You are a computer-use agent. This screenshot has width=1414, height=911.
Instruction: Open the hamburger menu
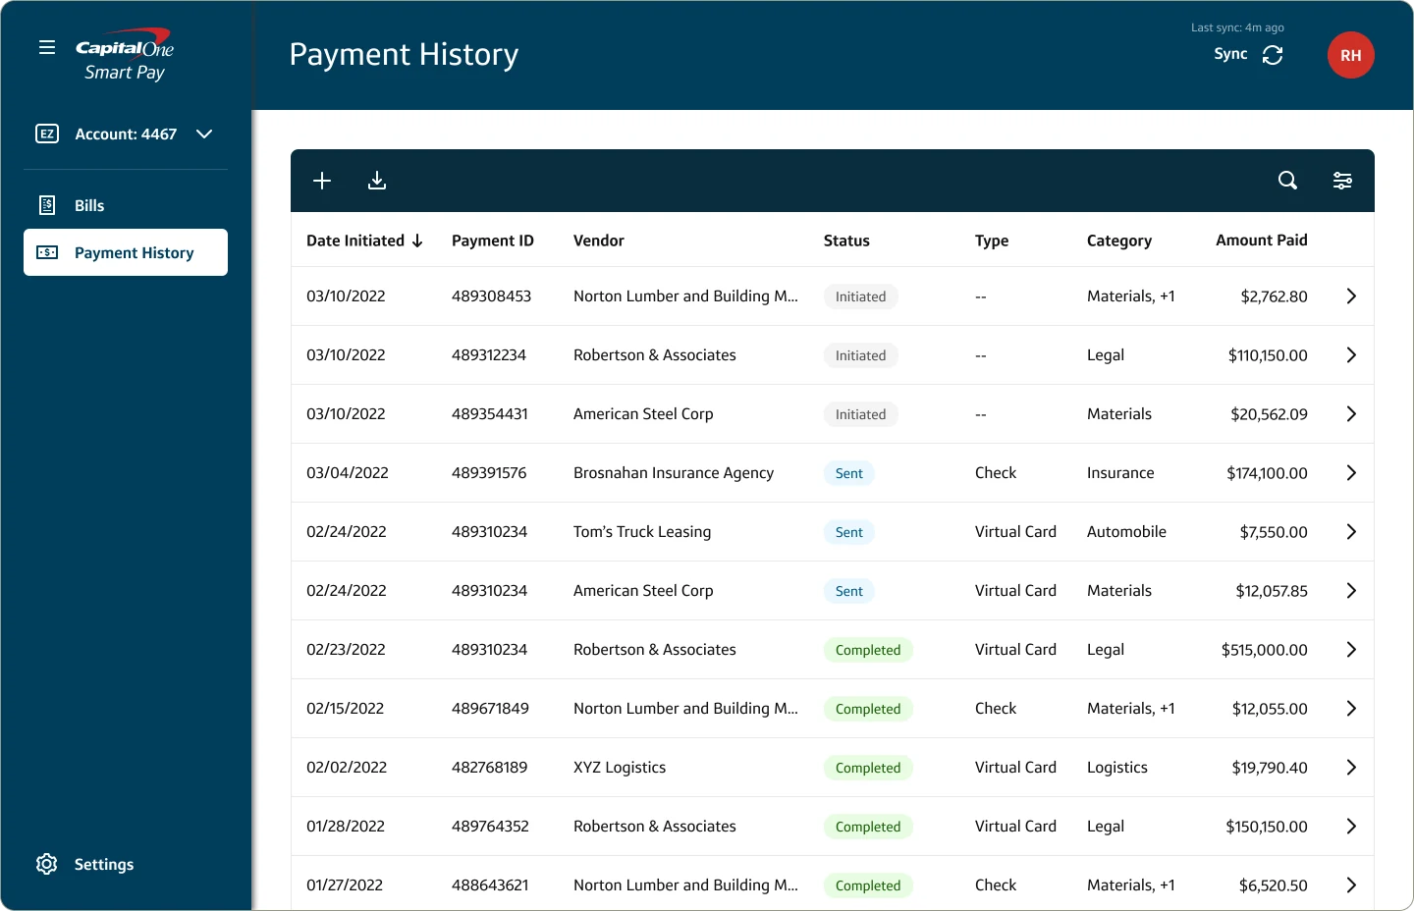tap(47, 47)
